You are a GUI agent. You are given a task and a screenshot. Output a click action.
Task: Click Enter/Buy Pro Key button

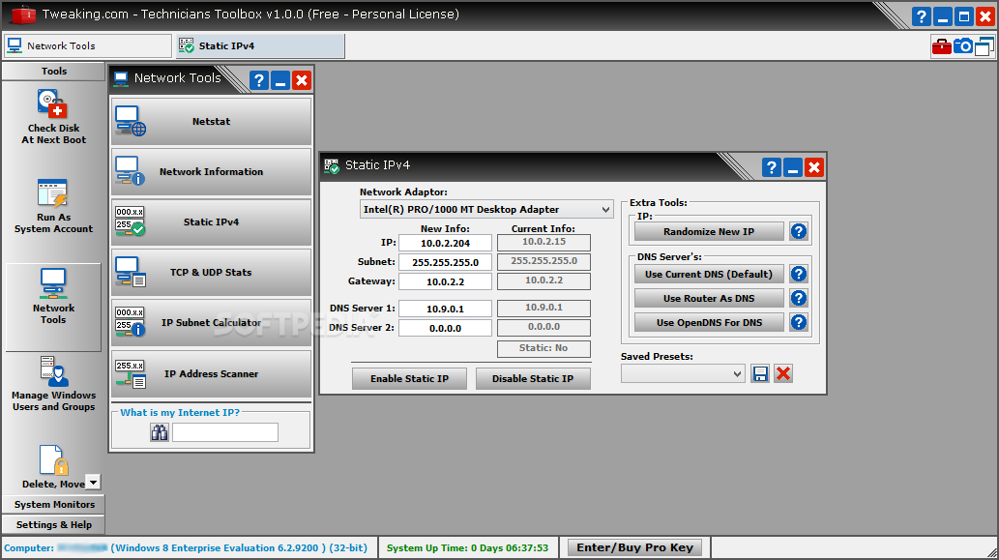[x=635, y=547]
